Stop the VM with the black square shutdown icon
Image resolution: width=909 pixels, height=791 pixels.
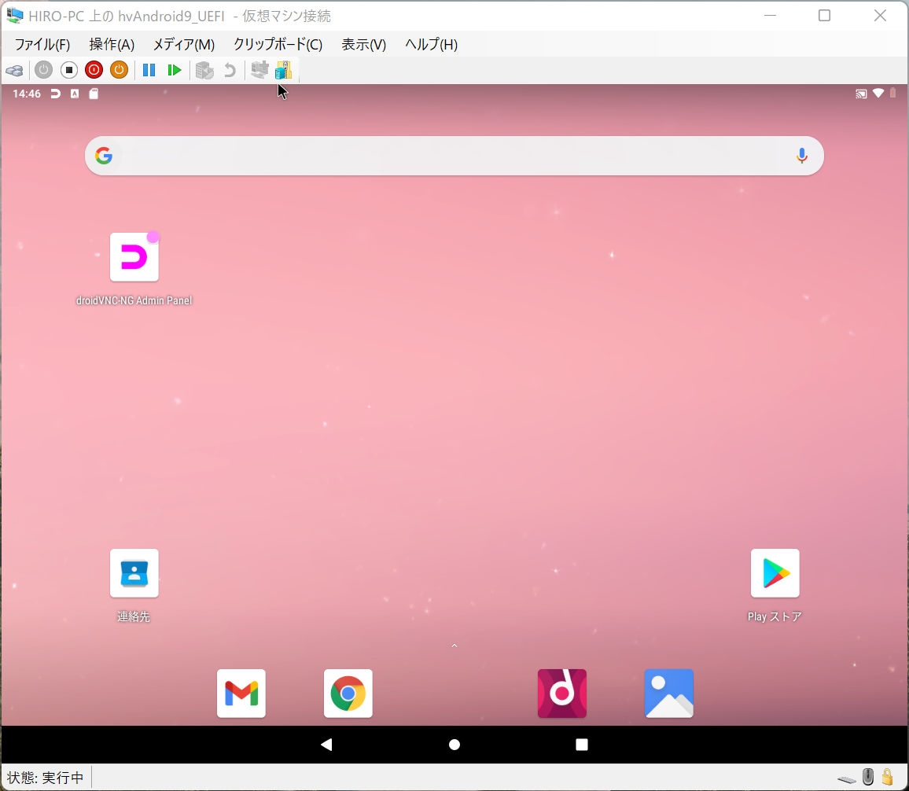pos(69,70)
